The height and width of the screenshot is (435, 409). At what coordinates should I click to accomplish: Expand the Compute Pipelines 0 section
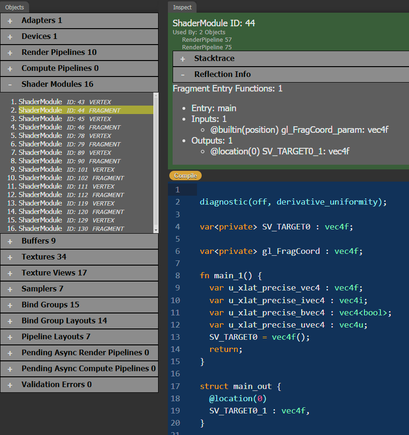pyautogui.click(x=79, y=68)
